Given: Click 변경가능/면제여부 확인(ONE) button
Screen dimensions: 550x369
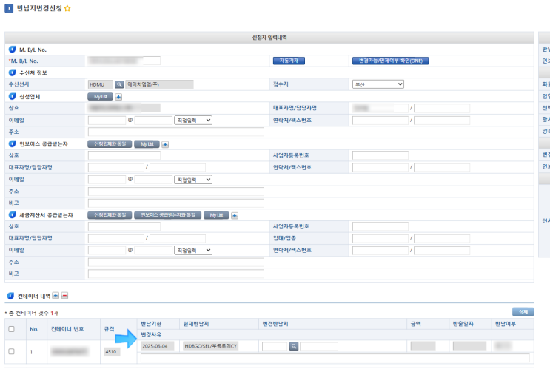Looking at the screenshot, I should click(x=390, y=61).
